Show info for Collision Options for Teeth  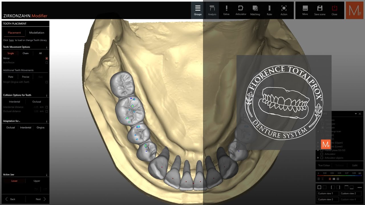46,95
